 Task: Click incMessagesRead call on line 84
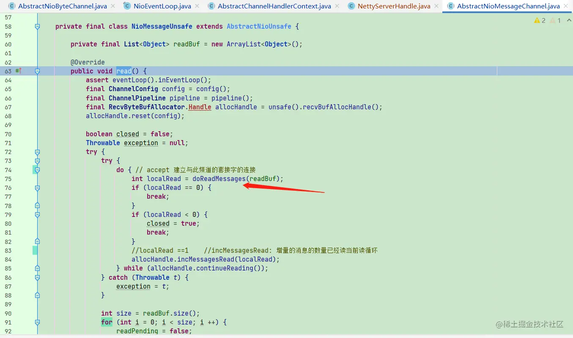coord(206,260)
